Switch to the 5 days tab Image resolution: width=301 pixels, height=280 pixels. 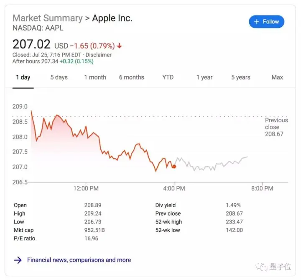[59, 77]
